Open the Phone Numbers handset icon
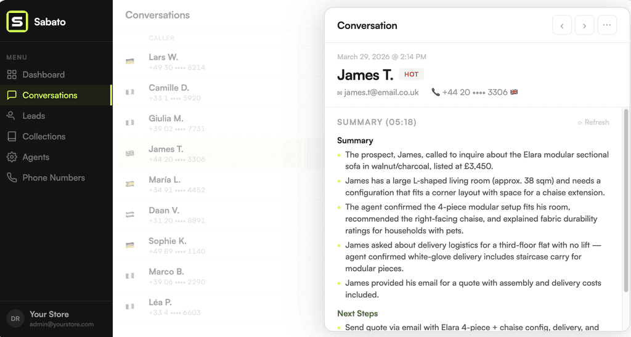The height and width of the screenshot is (337, 631). (x=12, y=178)
